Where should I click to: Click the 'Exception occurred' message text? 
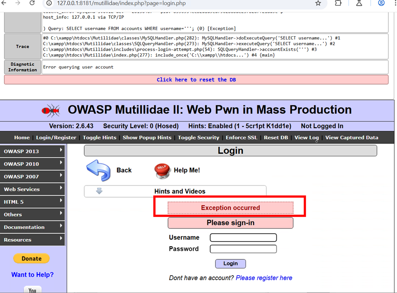(230, 208)
